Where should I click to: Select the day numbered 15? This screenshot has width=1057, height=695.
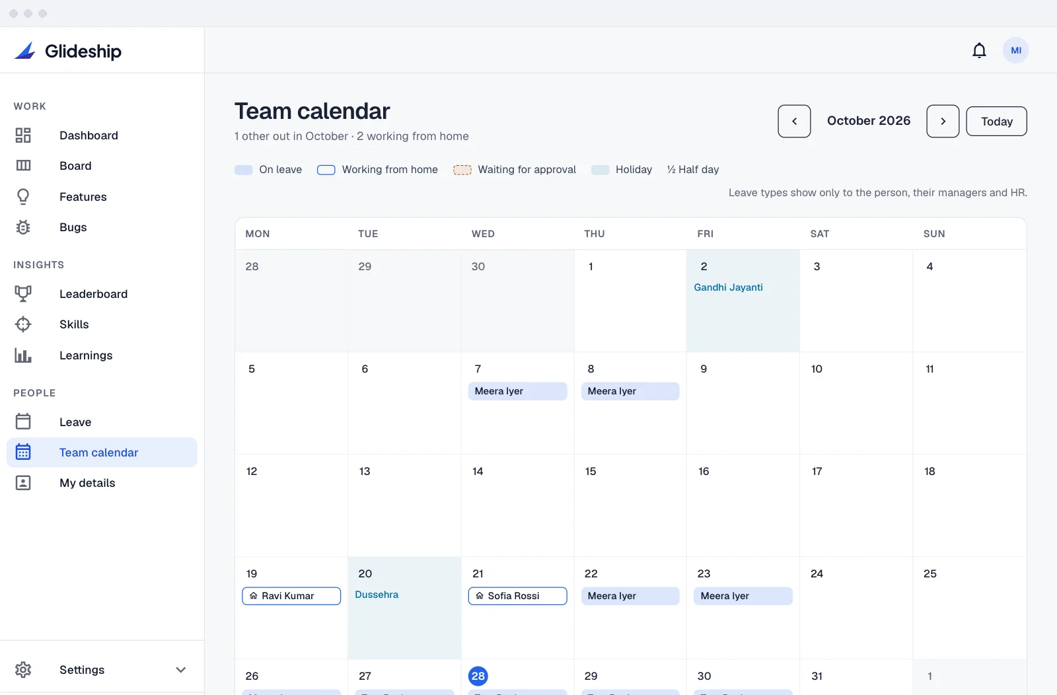[591, 471]
